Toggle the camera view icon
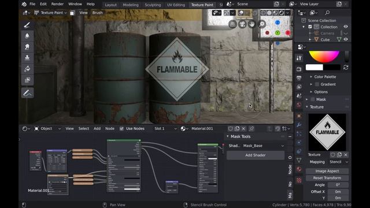This screenshot has width=370, height=208. 242,24
